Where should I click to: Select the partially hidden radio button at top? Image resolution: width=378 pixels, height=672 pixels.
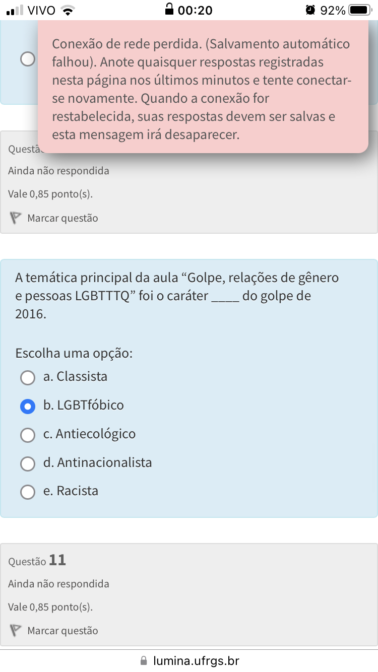28,59
